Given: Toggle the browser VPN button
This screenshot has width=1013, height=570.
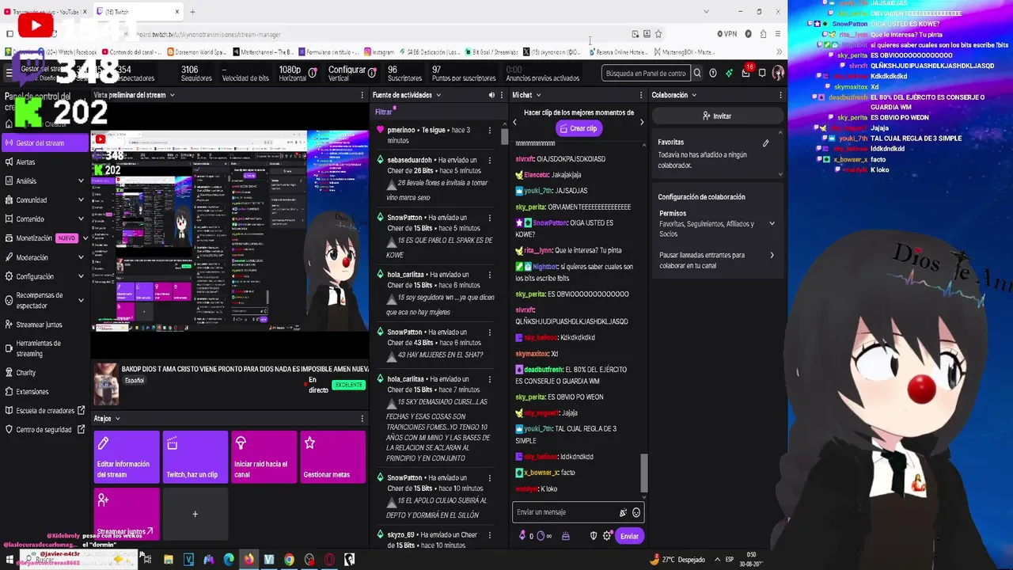Looking at the screenshot, I should (727, 34).
